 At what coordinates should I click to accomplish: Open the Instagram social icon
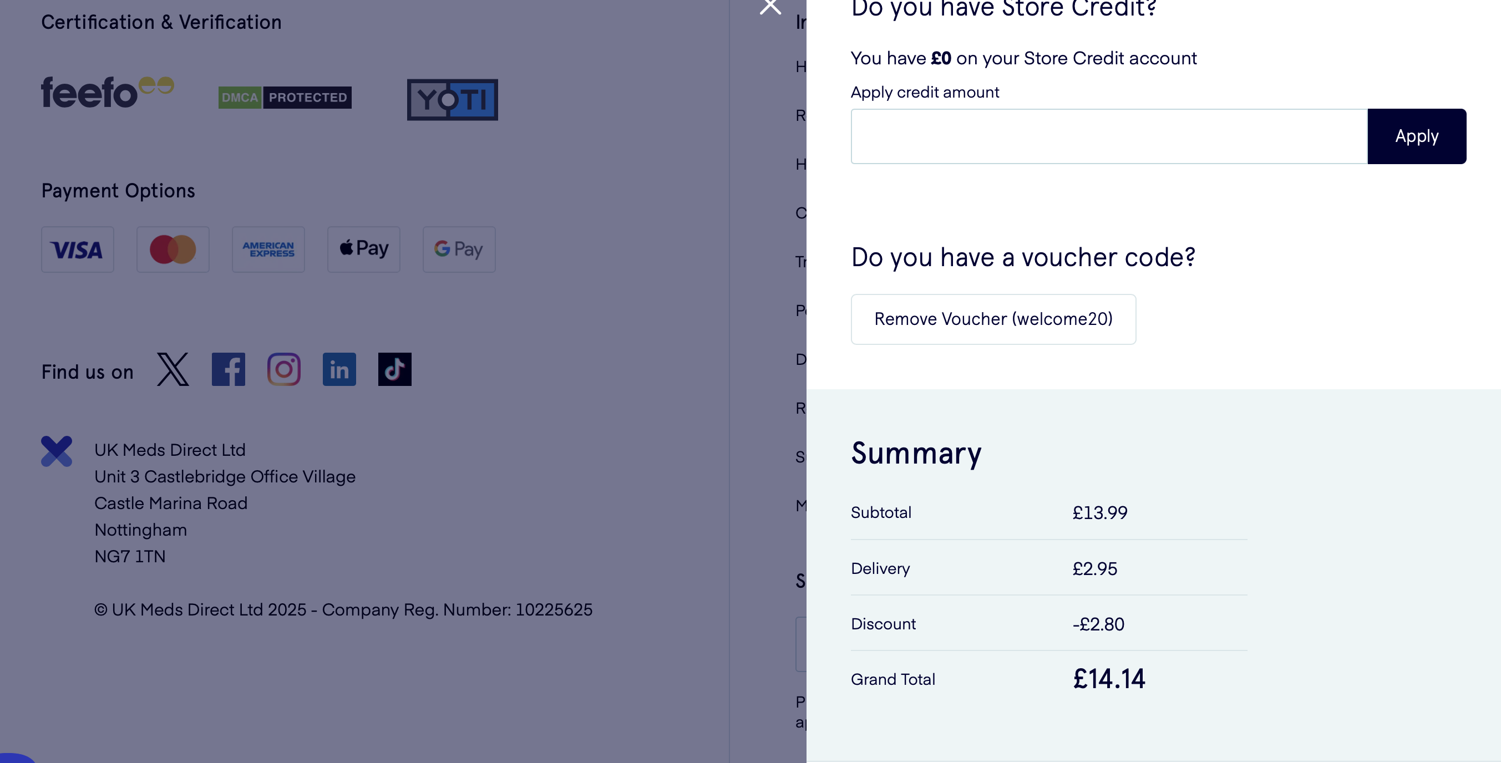point(284,369)
